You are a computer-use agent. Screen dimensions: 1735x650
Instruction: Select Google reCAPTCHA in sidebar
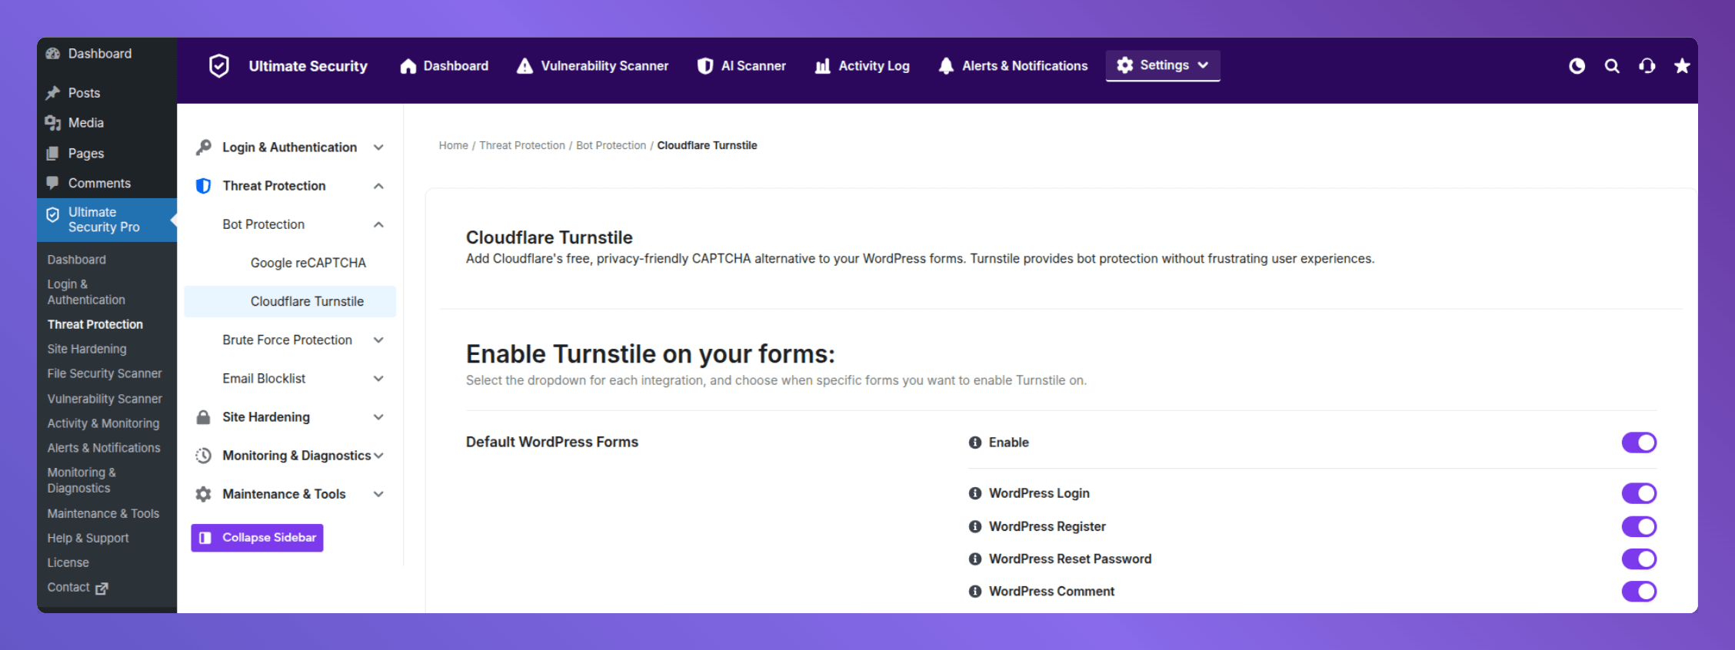[308, 263]
